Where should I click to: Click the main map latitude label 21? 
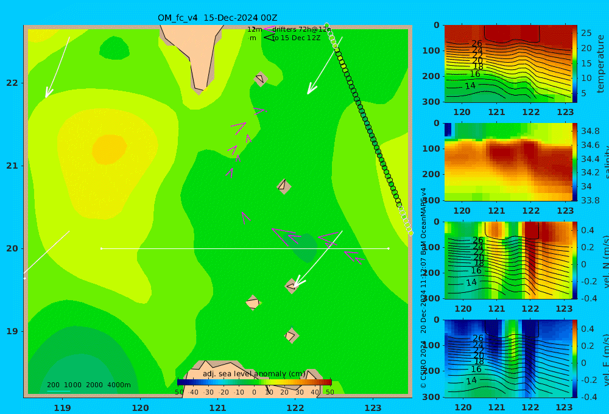(12, 166)
